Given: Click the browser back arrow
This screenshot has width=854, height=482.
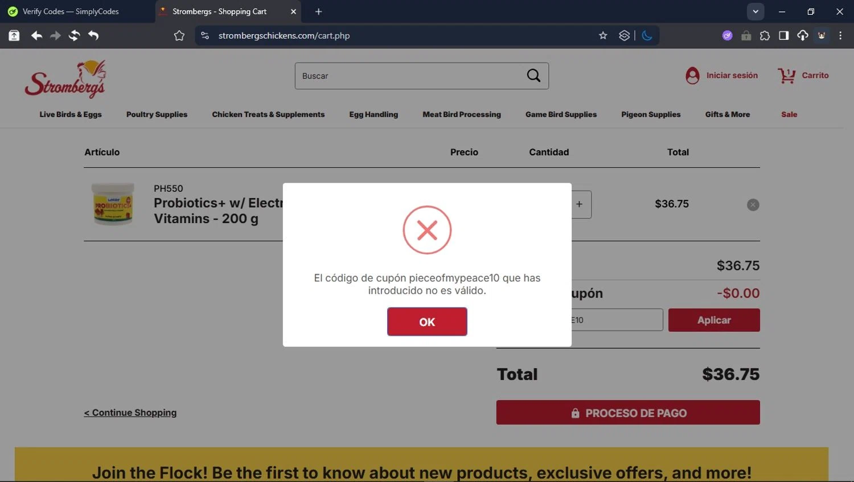Looking at the screenshot, I should [x=36, y=35].
